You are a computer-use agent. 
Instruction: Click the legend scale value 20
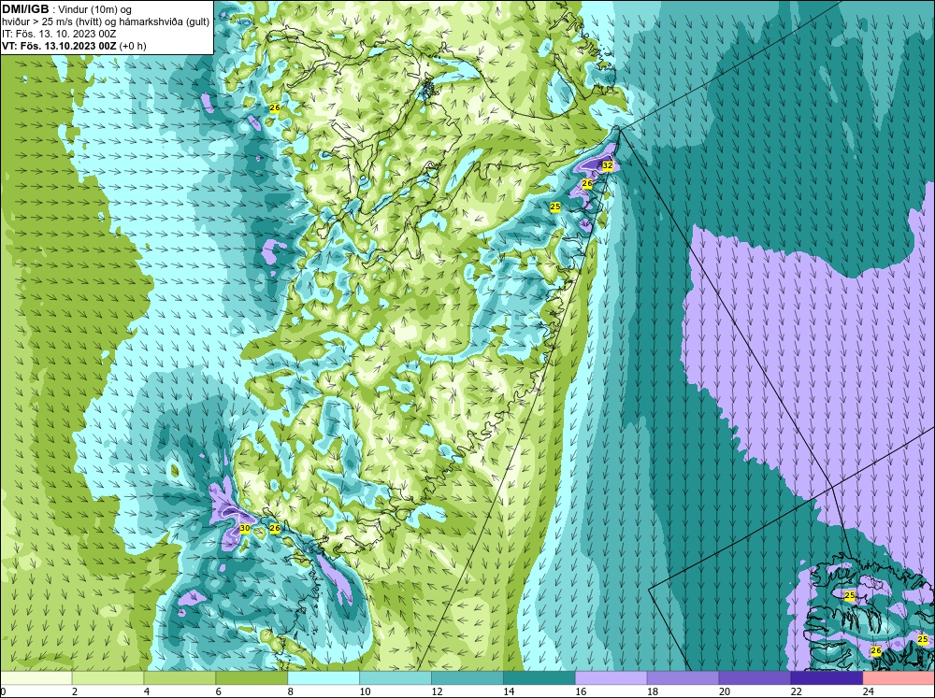725,691
